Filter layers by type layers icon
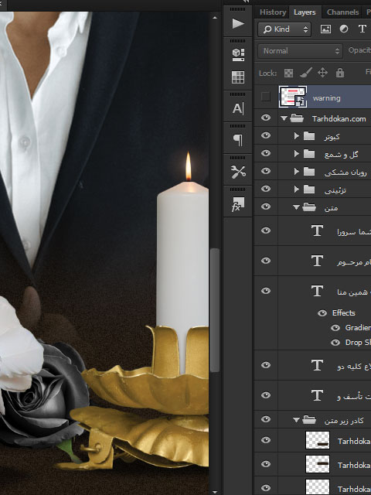 tap(362, 29)
